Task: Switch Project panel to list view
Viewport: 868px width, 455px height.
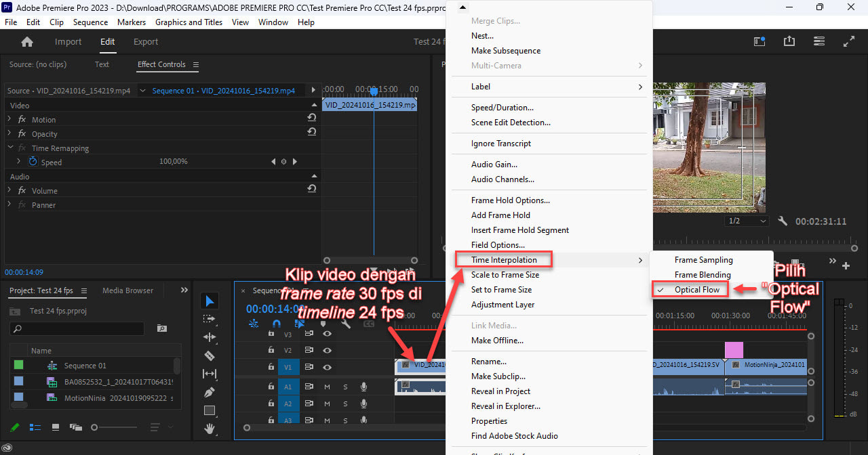Action: point(35,427)
